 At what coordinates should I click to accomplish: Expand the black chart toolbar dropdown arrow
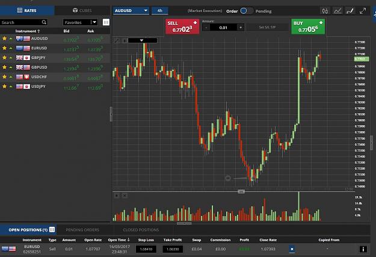(x=142, y=40)
